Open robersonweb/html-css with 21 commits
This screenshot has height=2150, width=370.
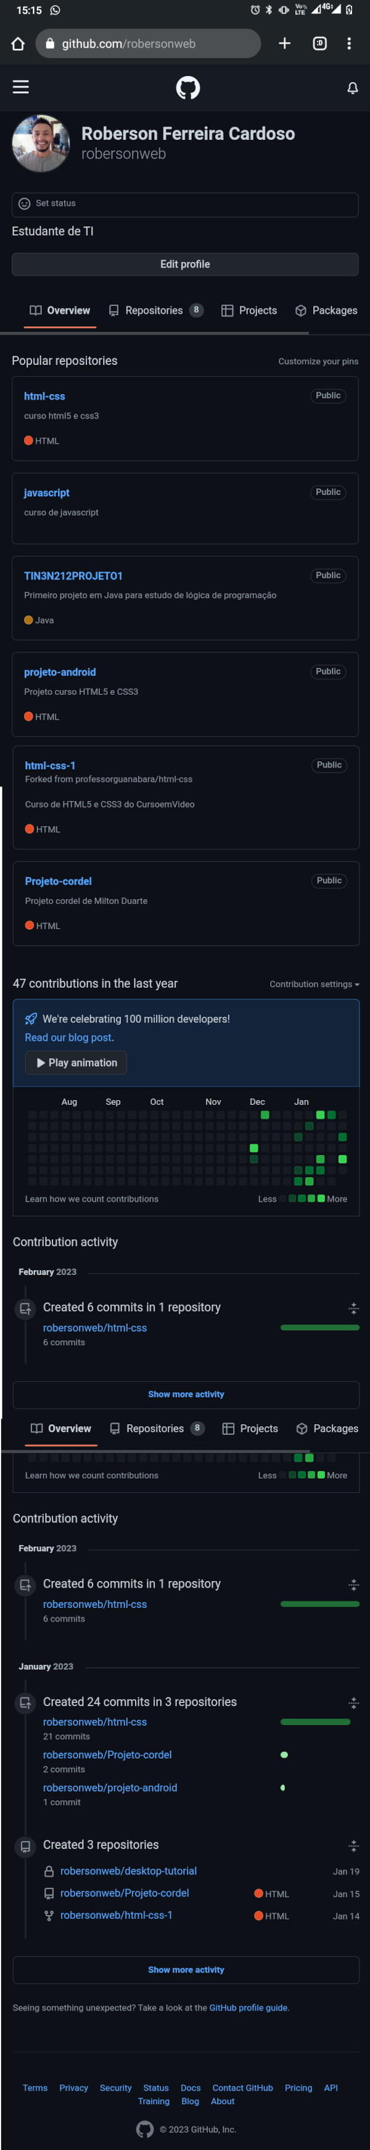click(x=95, y=1722)
